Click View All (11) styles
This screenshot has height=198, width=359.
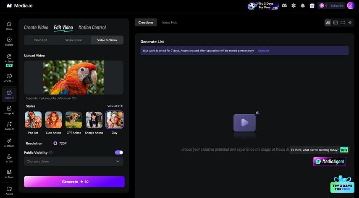coord(115,106)
